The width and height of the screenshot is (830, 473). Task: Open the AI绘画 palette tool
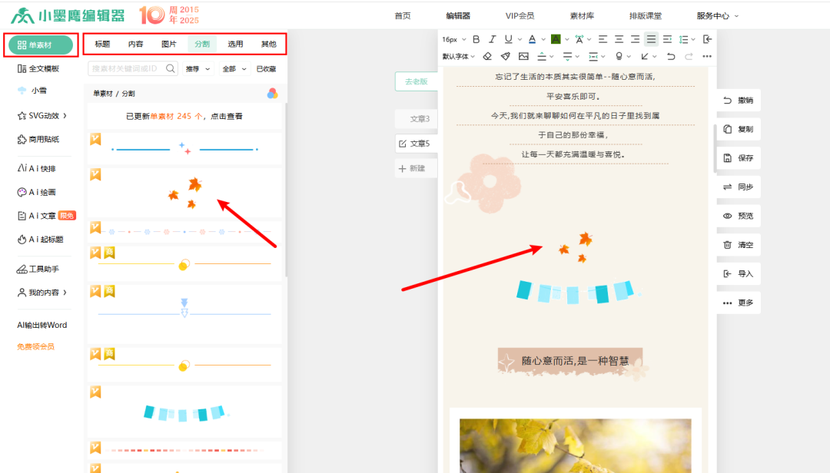[37, 192]
